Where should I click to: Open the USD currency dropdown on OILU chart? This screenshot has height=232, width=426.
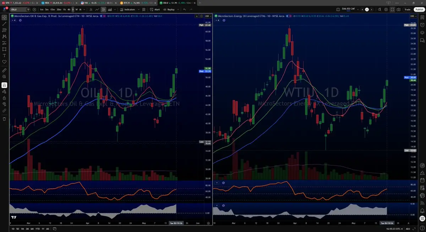(208, 16)
